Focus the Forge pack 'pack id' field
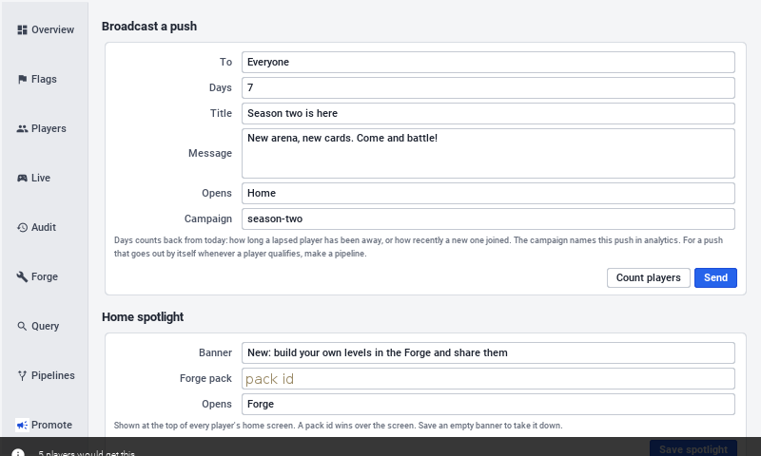This screenshot has height=456, width=761. pyautogui.click(x=488, y=379)
